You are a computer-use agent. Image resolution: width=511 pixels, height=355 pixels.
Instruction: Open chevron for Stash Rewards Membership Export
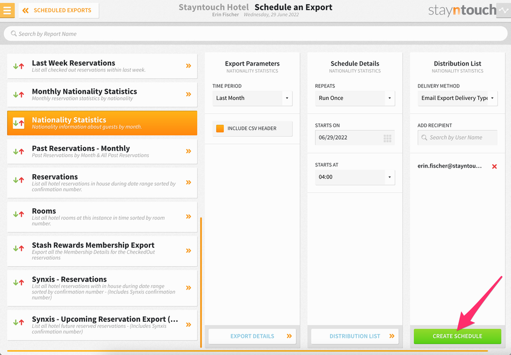click(188, 251)
